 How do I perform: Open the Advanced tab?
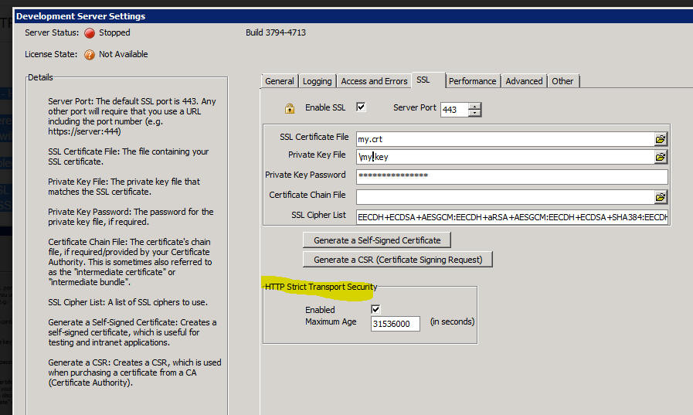coord(524,81)
